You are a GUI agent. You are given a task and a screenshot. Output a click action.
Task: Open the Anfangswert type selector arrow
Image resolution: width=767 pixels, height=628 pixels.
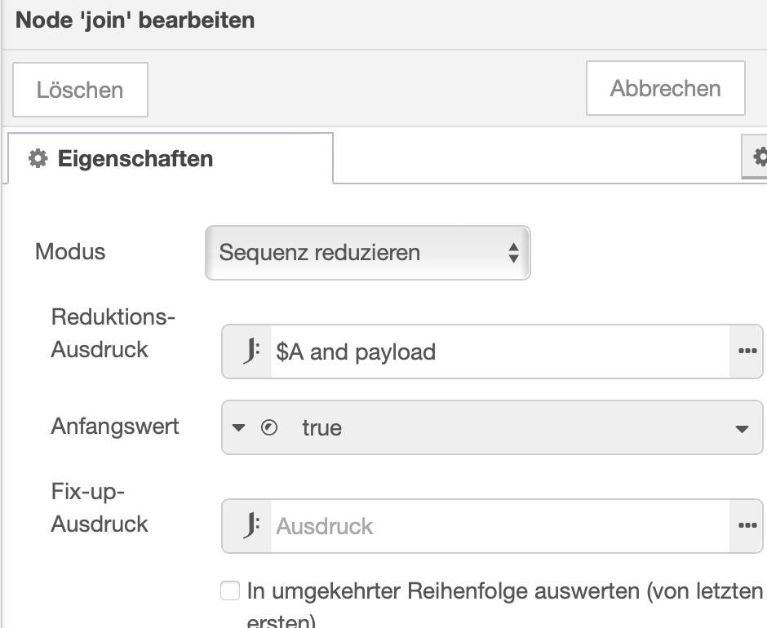pos(238,427)
